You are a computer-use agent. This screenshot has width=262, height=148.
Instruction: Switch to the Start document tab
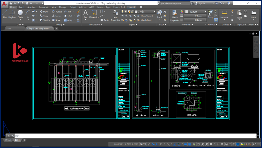pyautogui.click(x=9, y=29)
